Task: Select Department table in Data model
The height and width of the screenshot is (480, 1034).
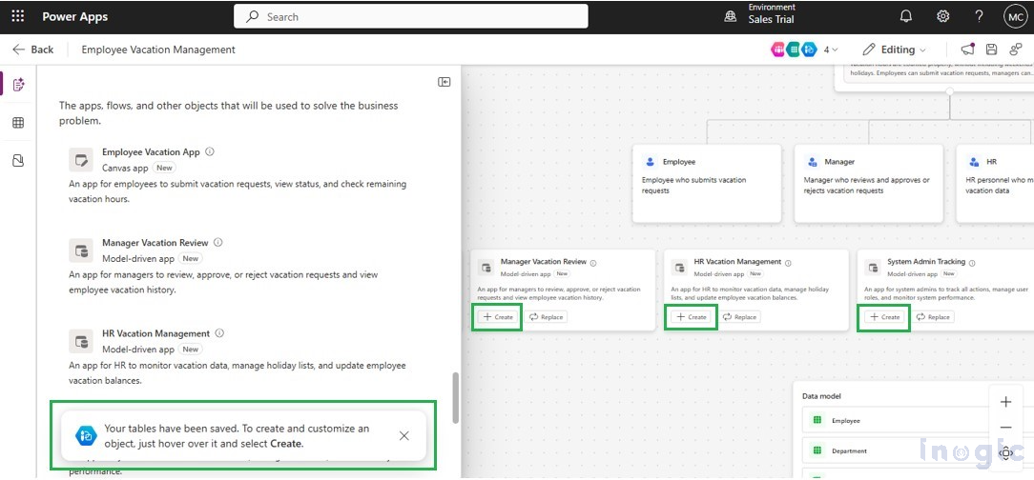Action: coord(918,451)
